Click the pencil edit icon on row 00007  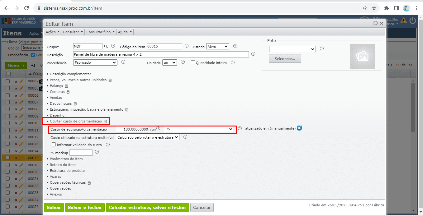[21, 102]
